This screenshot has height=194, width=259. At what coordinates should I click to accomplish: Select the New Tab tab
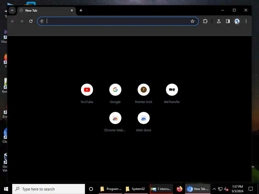point(47,10)
